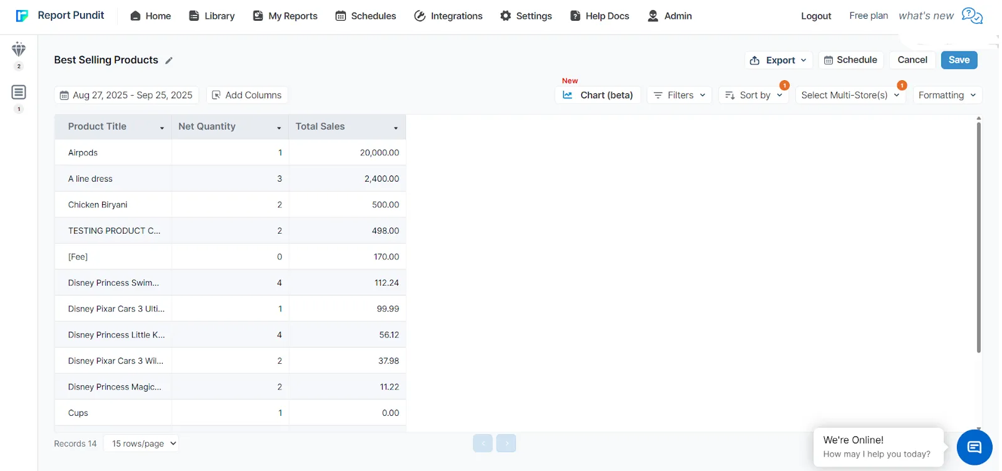This screenshot has width=1002, height=471.
Task: Click the Logout link
Action: (x=816, y=16)
